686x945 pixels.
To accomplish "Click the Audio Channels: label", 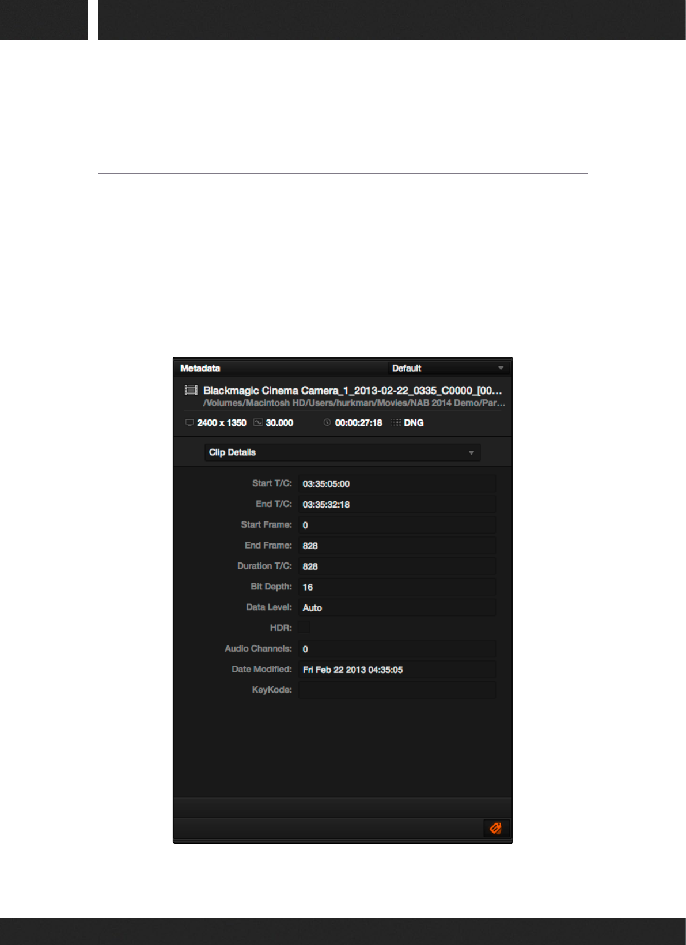I will pos(258,649).
